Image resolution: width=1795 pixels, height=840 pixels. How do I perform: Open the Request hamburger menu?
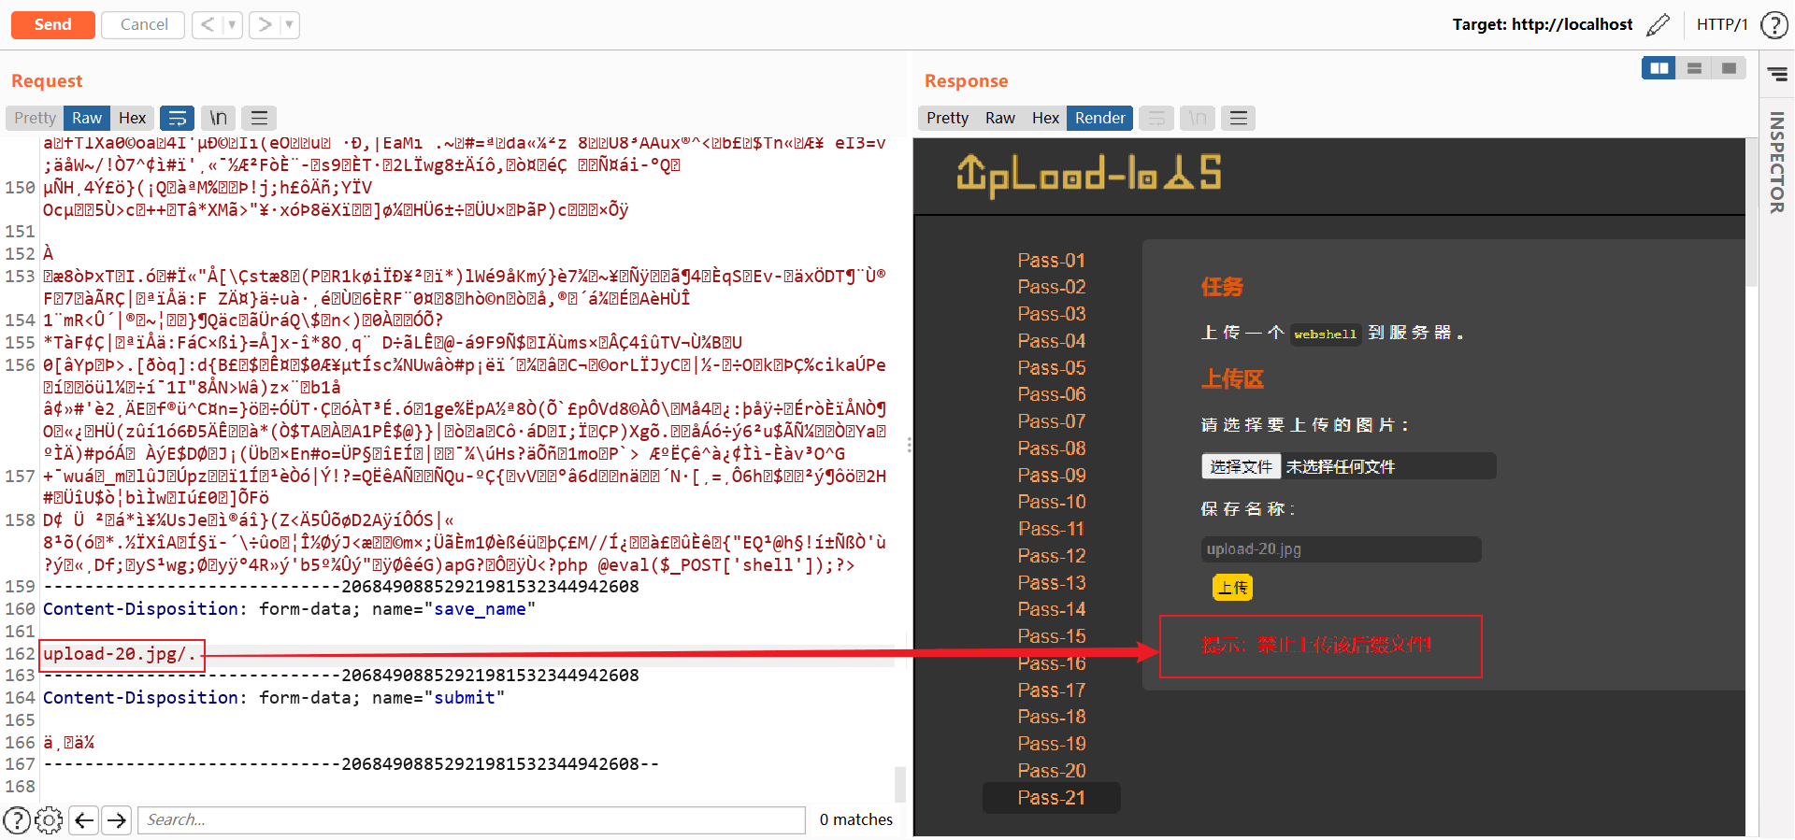pyautogui.click(x=259, y=118)
